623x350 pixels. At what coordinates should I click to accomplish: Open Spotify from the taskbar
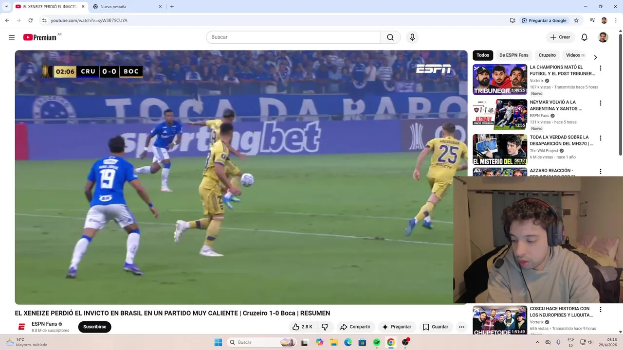click(377, 342)
